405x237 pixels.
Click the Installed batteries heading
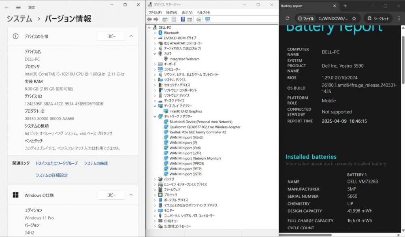[x=311, y=157]
